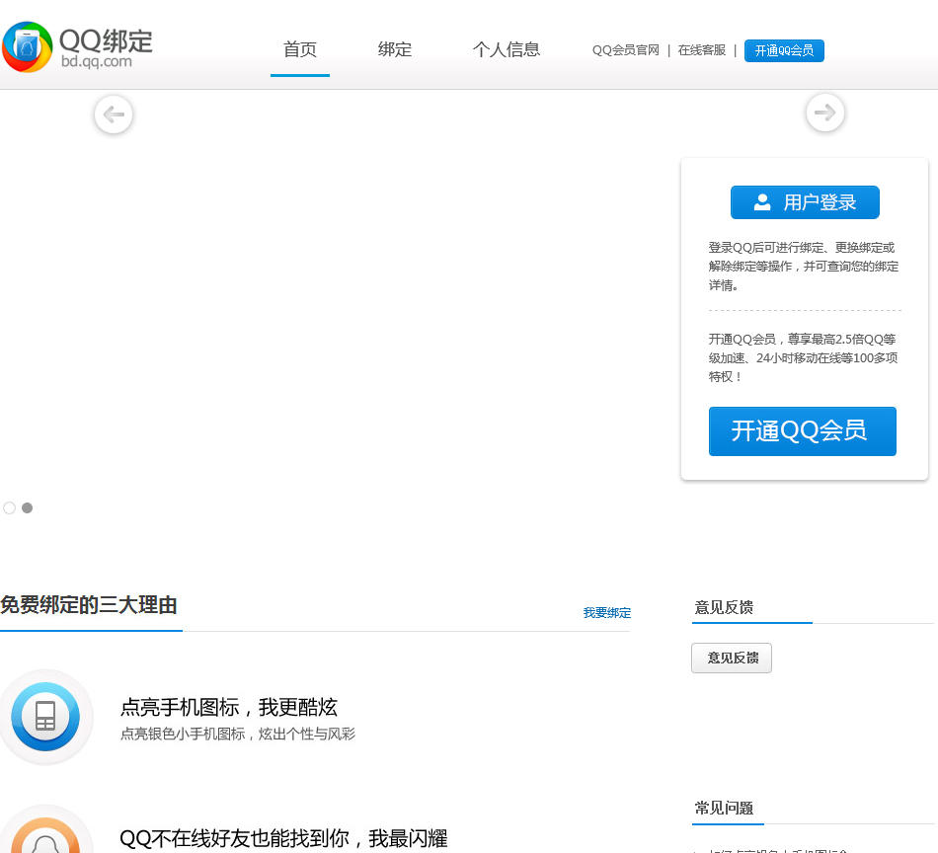Click the 我要绑定 link
The width and height of the screenshot is (938, 853).
606,612
